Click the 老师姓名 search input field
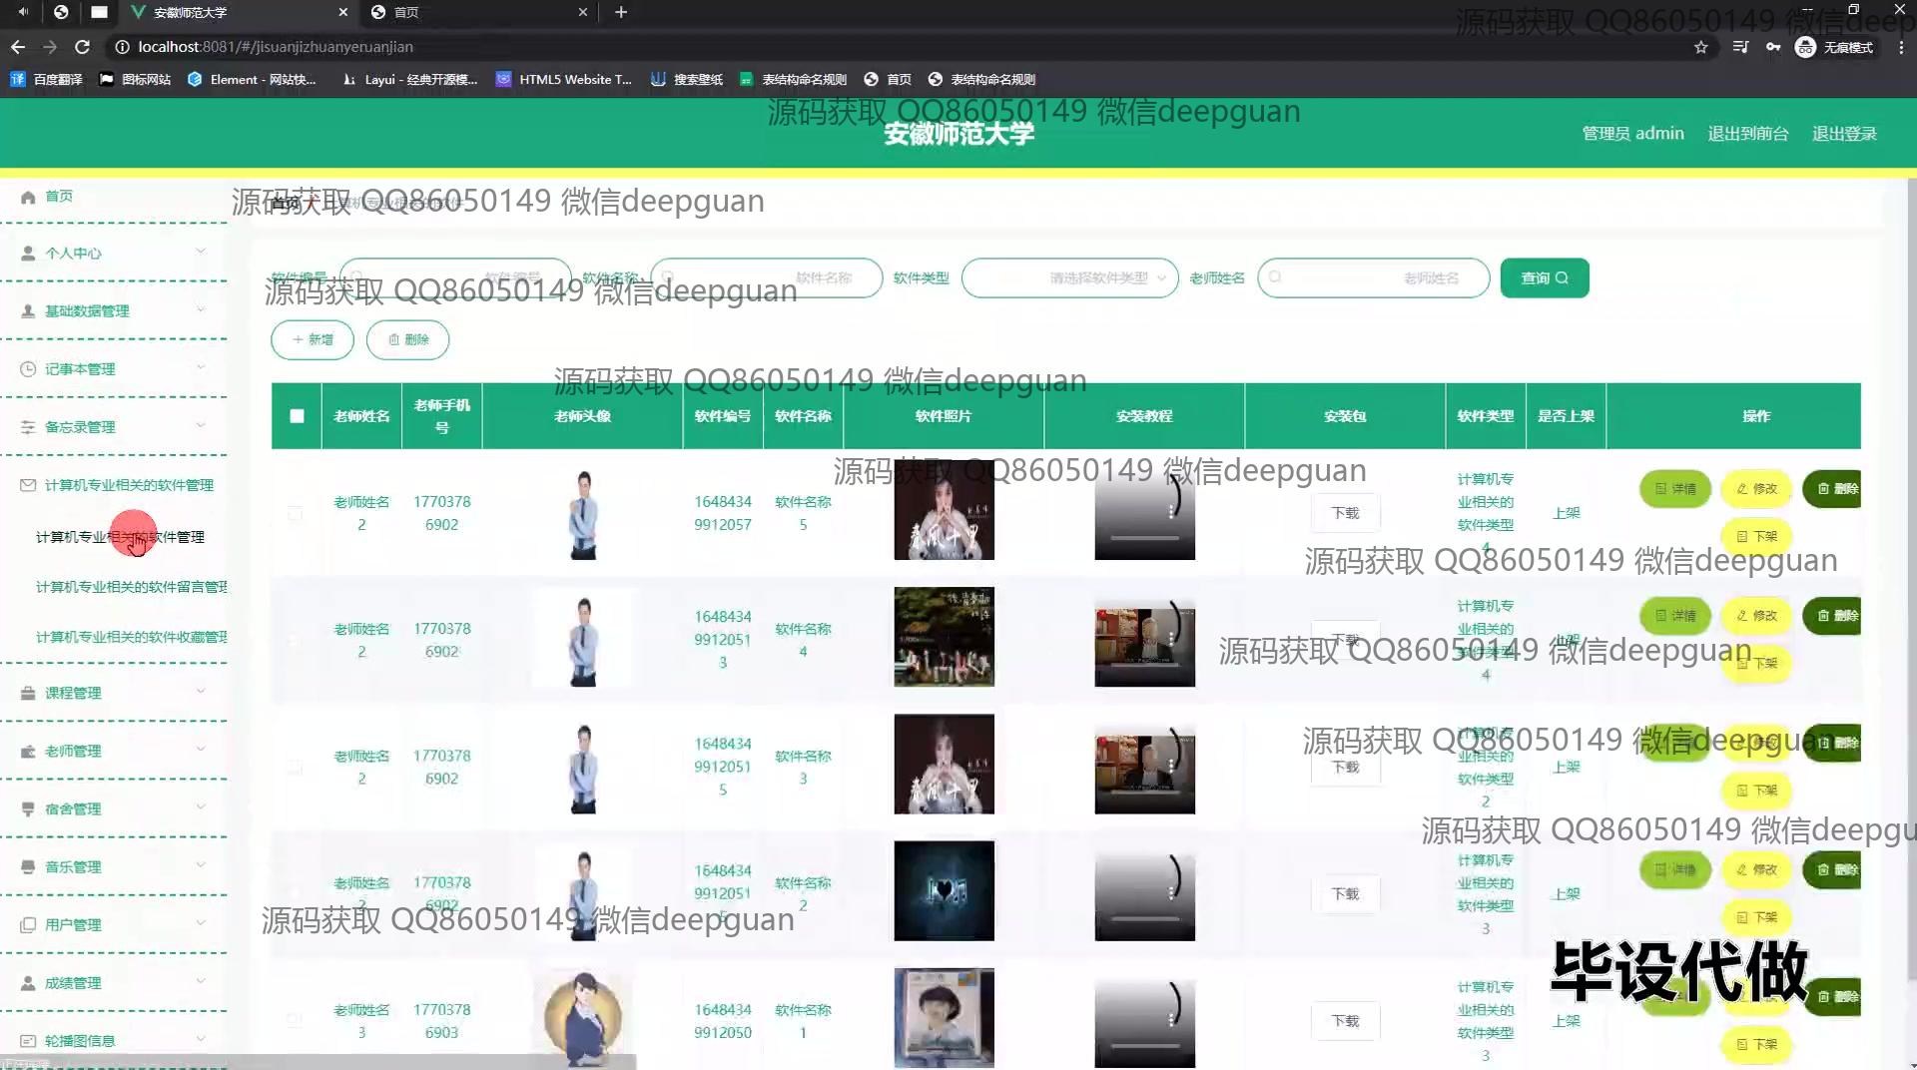This screenshot has height=1070, width=1917. click(x=1373, y=278)
